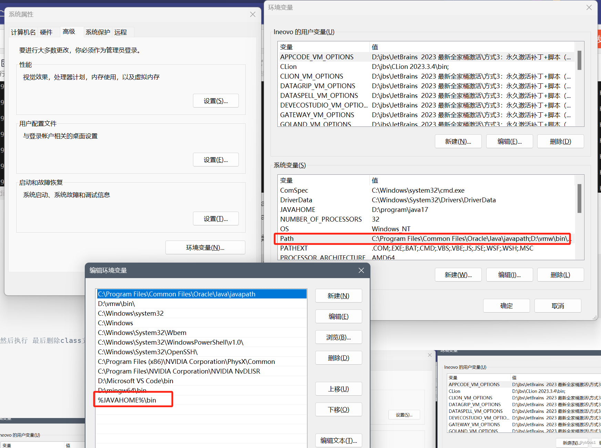
Task: Select the Path system variable row
Action: (x=426, y=238)
